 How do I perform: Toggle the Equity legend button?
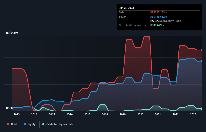[x=30, y=124]
